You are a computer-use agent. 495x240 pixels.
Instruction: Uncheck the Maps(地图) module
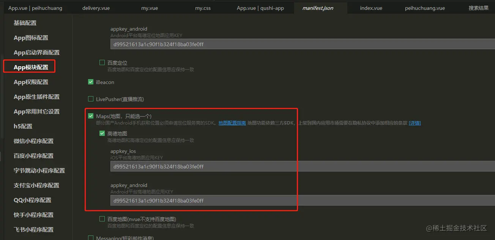point(91,116)
